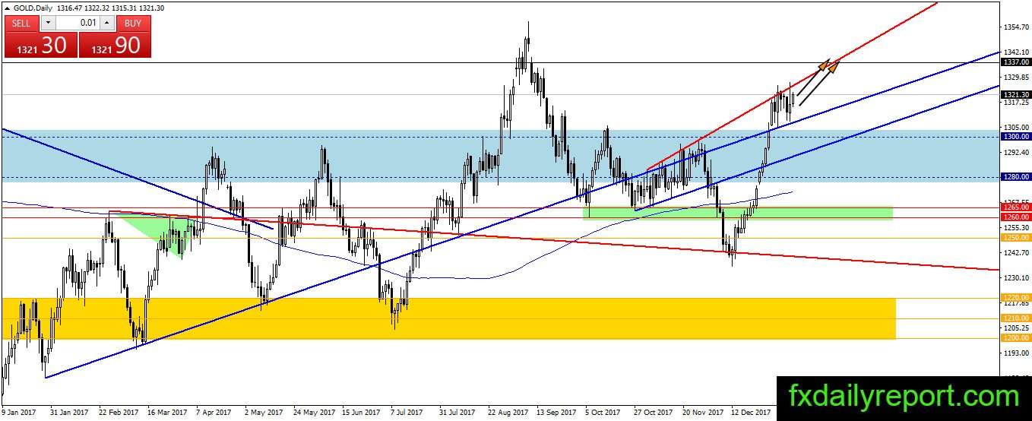The image size is (1032, 421).
Task: Click the 1193.00 price scale value
Action: coord(1015,353)
